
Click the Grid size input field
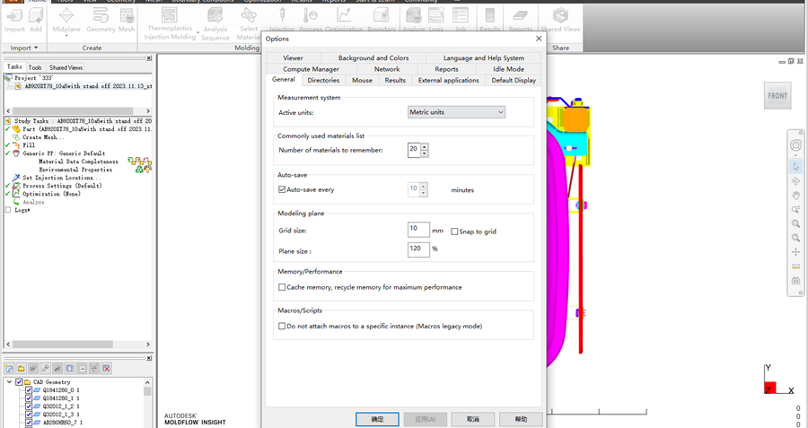[x=418, y=229]
